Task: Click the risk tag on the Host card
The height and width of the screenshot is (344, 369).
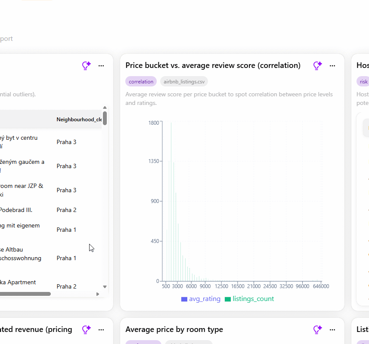Action: (x=363, y=82)
